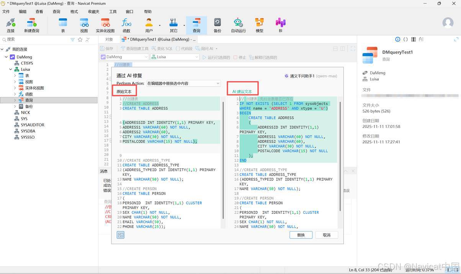
Task: Click 保存 save in query toolbar
Action: (x=107, y=49)
